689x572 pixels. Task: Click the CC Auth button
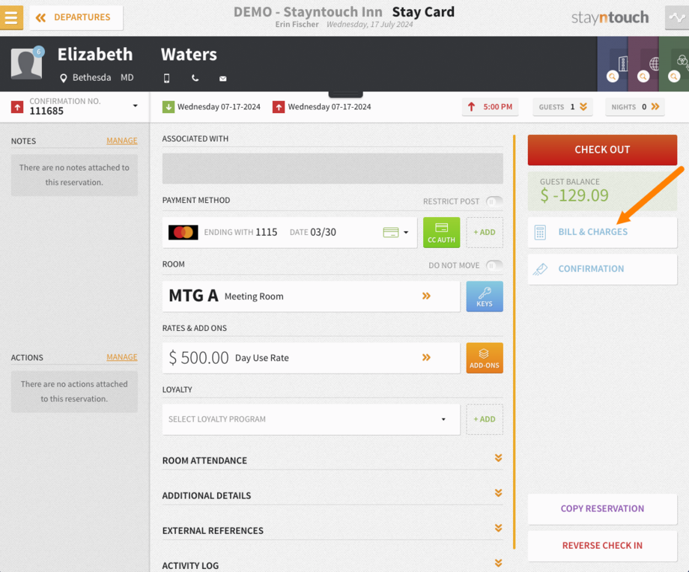(x=442, y=232)
